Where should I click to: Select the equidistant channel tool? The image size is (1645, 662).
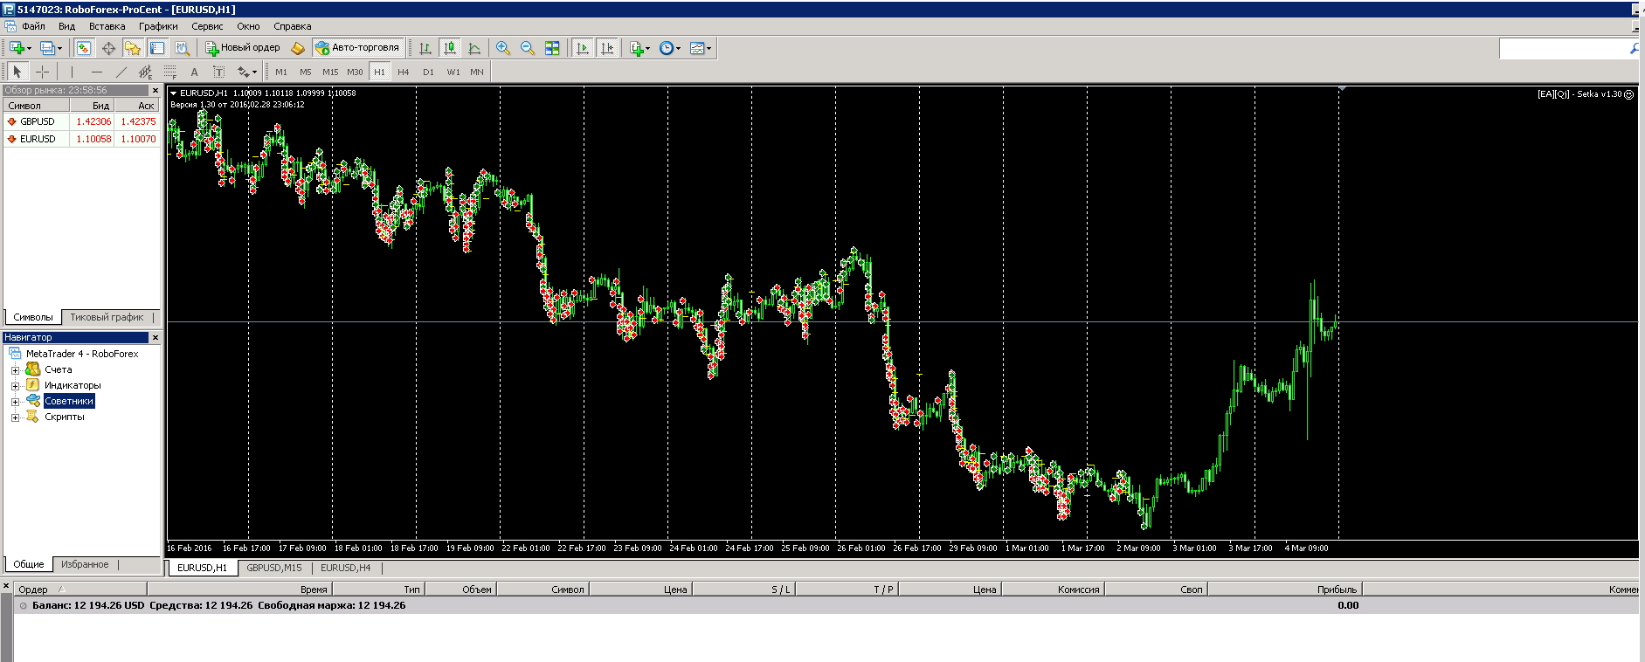click(145, 72)
